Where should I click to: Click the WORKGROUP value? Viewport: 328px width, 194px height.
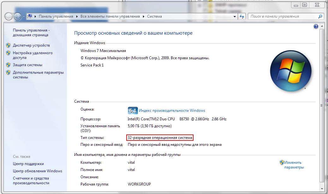139,185
